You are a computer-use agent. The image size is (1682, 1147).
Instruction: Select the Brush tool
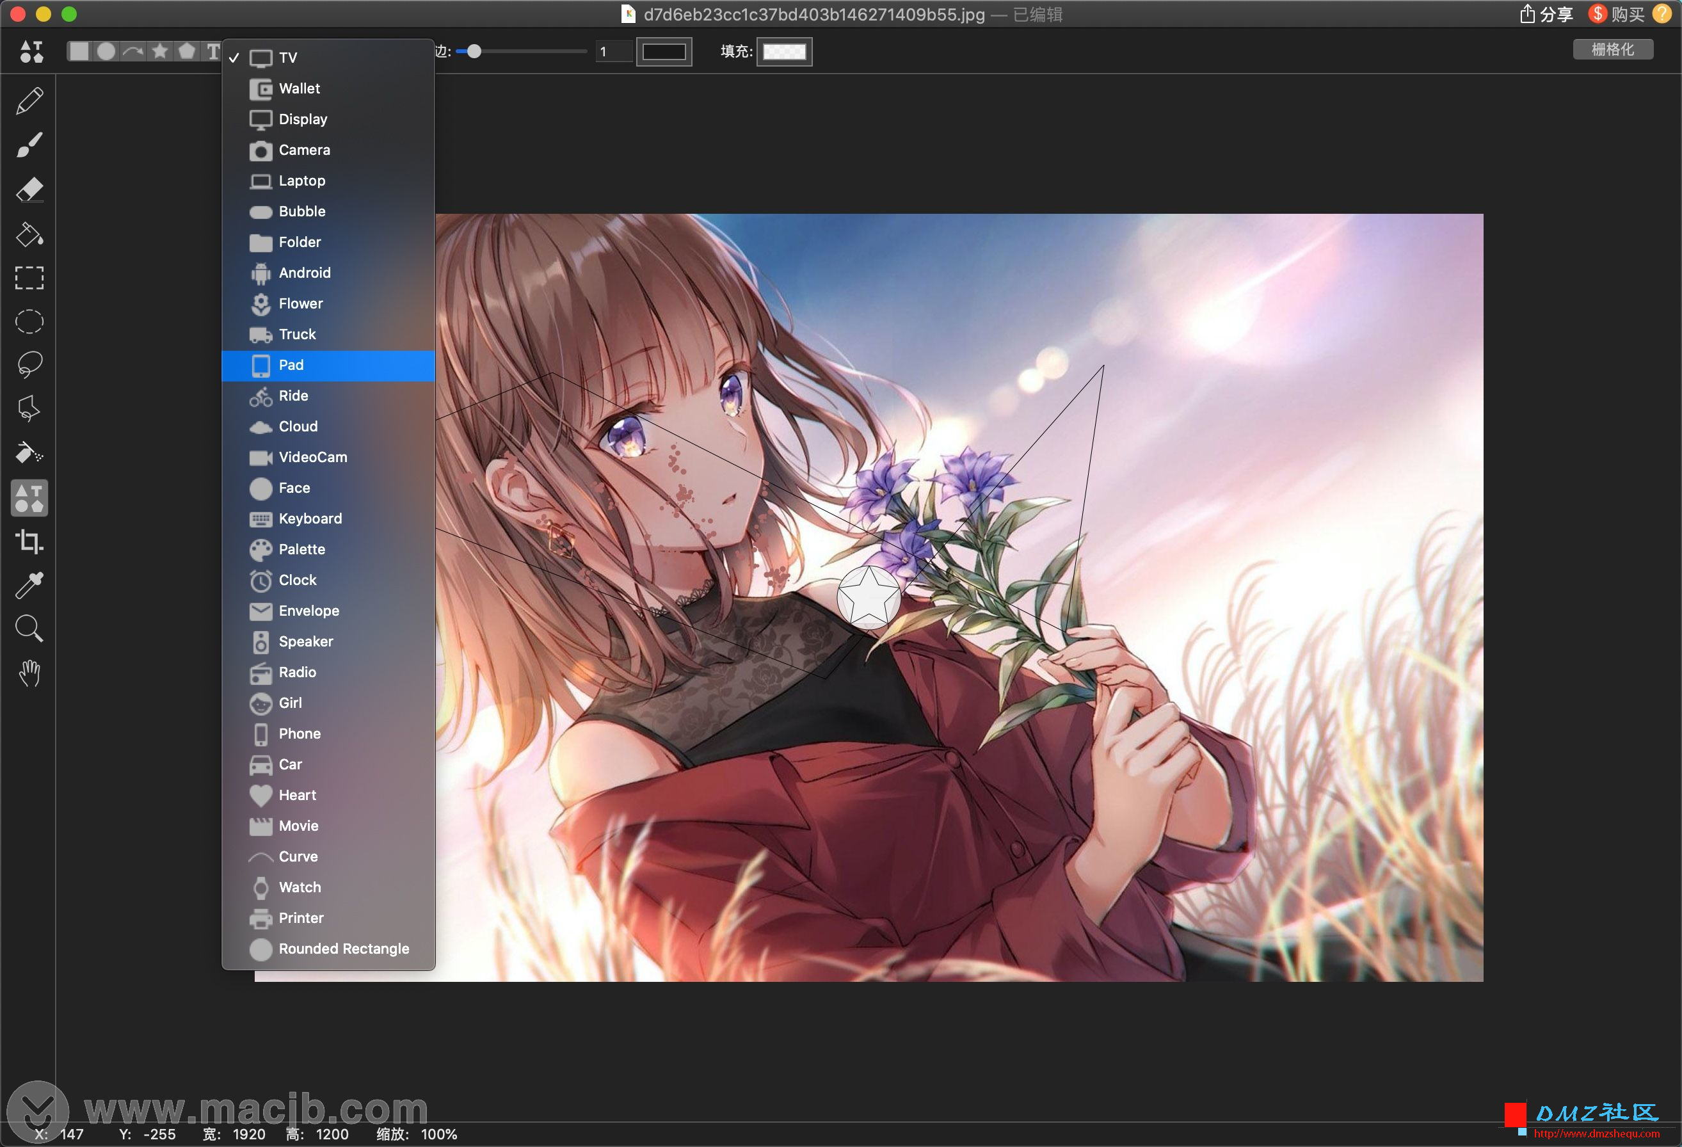[29, 145]
